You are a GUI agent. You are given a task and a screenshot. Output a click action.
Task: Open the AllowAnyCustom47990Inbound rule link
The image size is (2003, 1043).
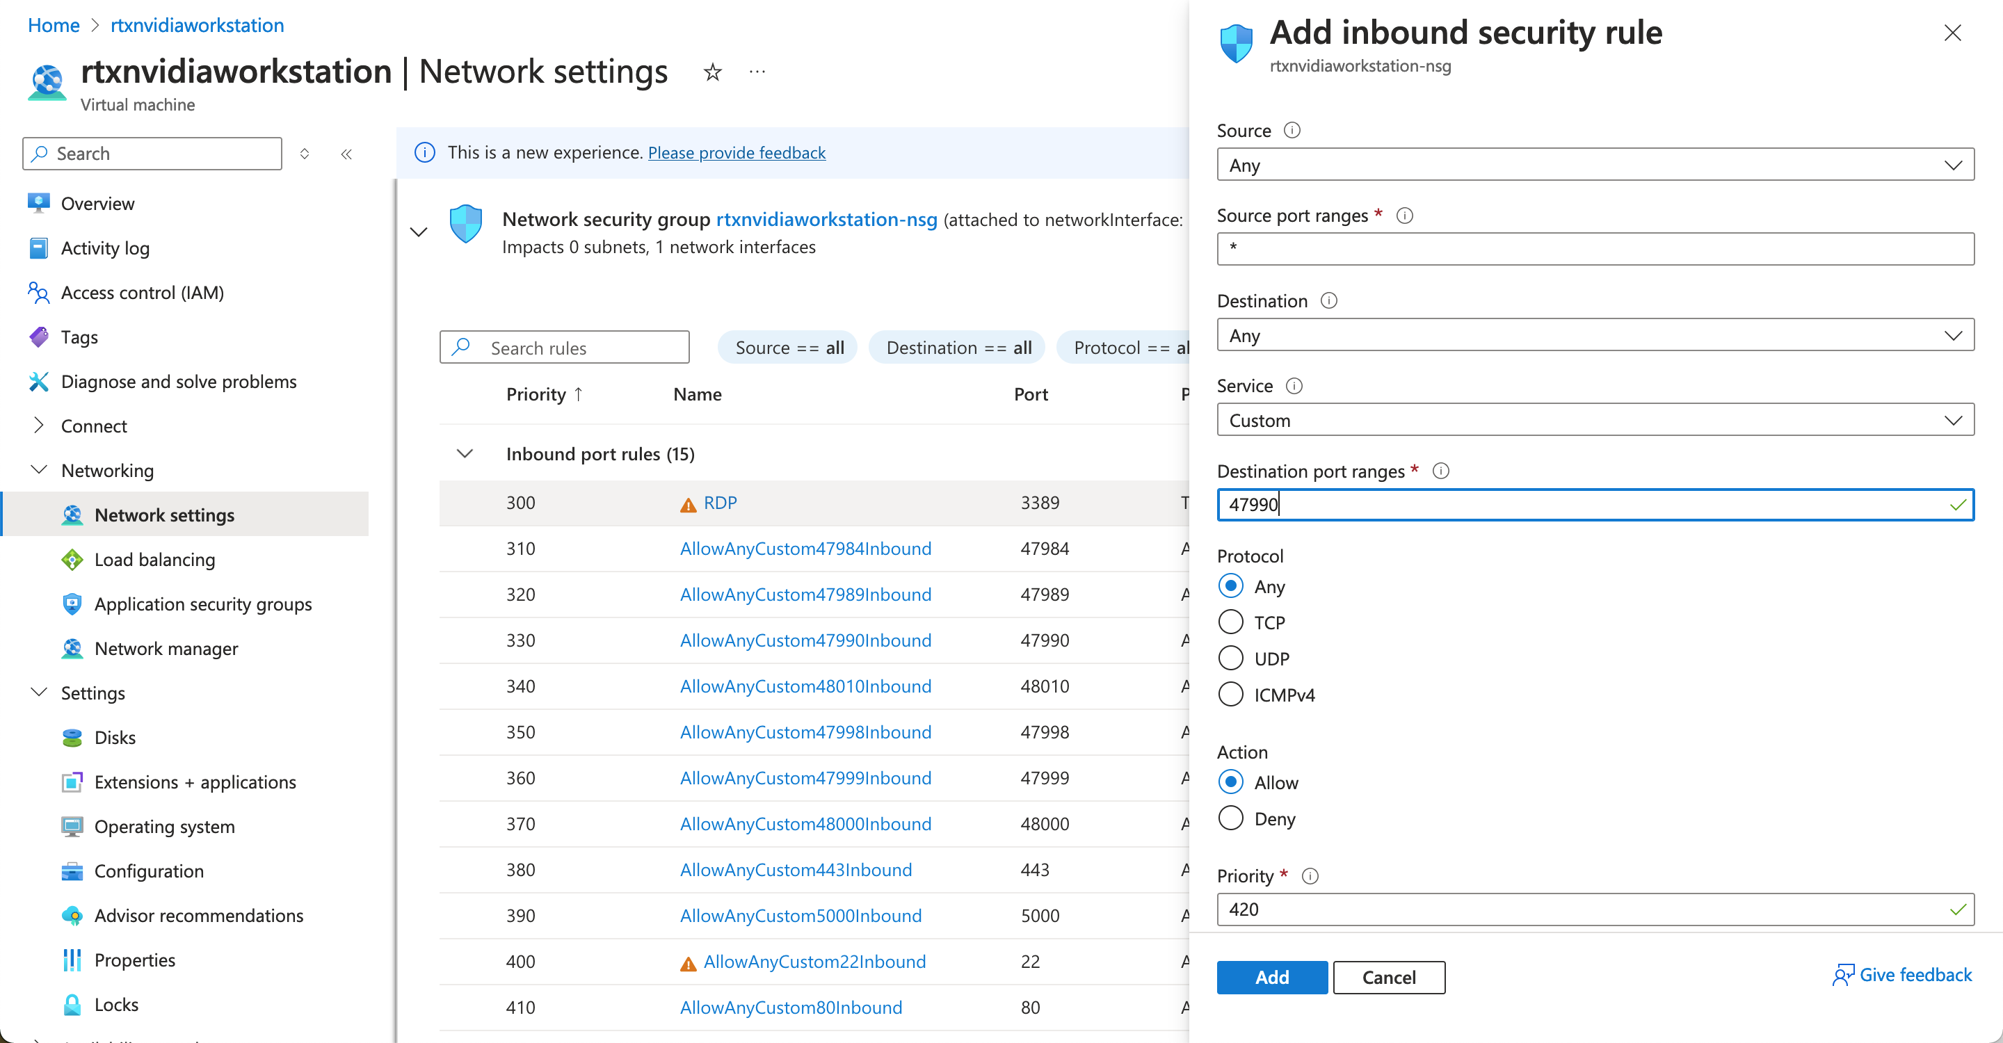point(805,640)
